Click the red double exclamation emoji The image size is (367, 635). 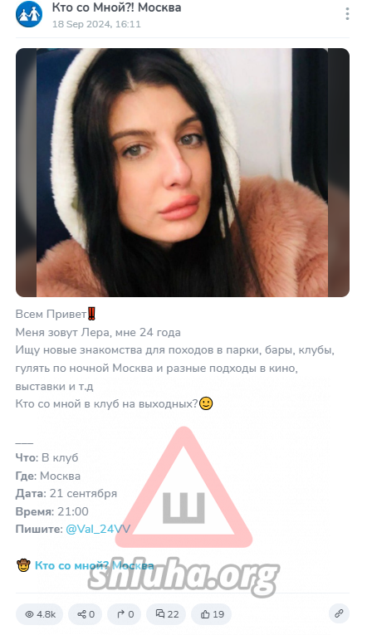click(91, 314)
